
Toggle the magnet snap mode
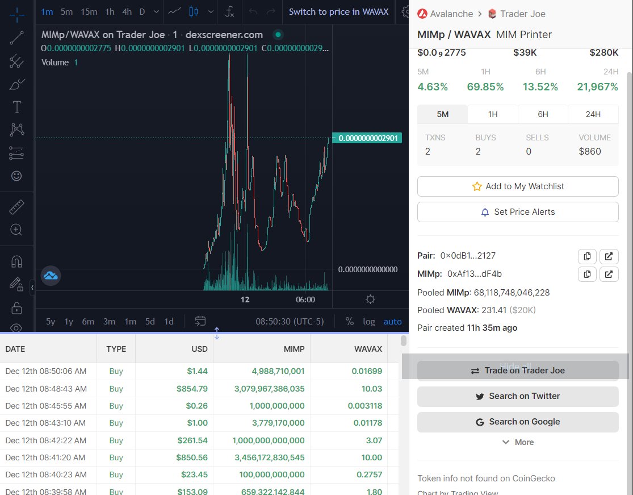tap(16, 261)
